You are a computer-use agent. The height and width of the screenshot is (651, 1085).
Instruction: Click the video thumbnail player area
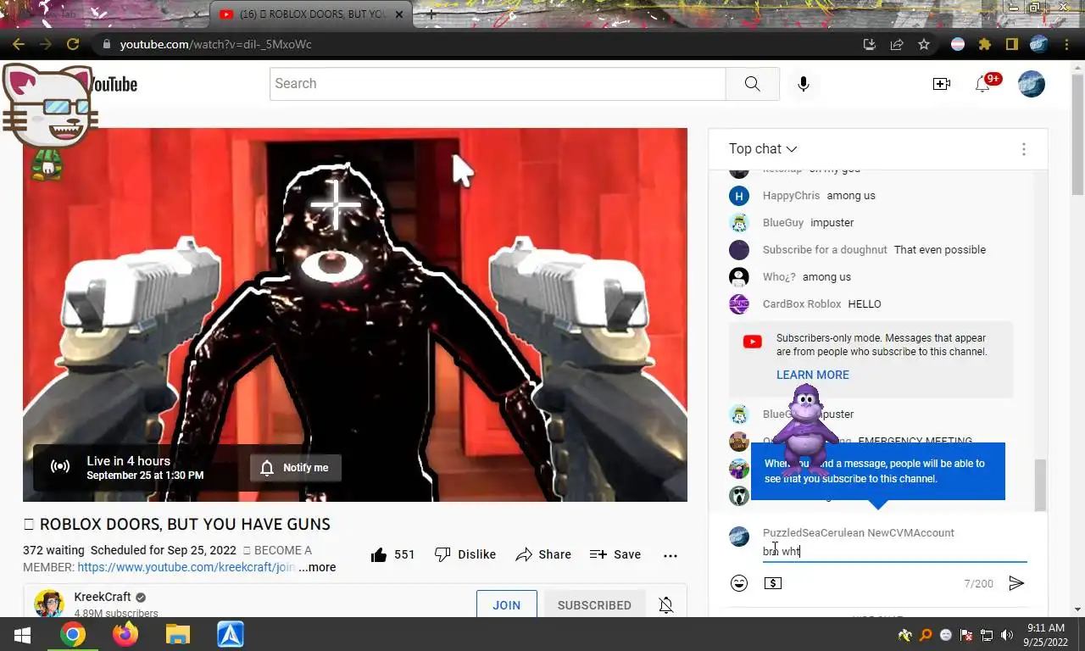355,314
